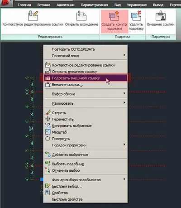181x208 pixels.
Task: Expand the Последний ввод submenu arrow
Action: (124, 55)
